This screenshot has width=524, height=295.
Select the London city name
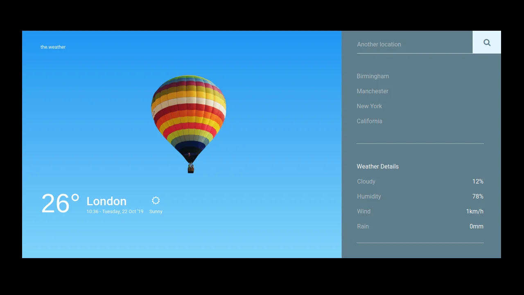106,201
